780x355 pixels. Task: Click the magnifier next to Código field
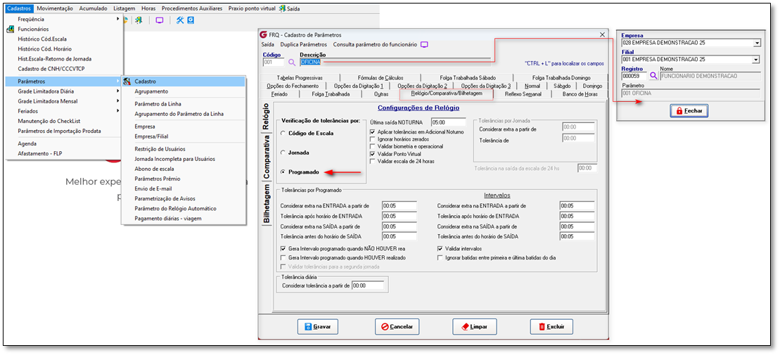coord(291,62)
